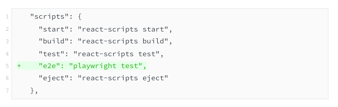The image size is (338, 107).
Task: Click line number 3 in gutter
Action: point(7,41)
